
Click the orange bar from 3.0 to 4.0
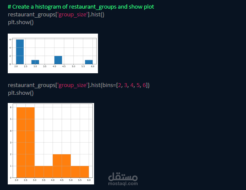(x=44, y=171)
